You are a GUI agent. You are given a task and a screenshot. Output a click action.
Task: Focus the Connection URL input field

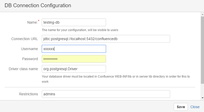coord(106,39)
